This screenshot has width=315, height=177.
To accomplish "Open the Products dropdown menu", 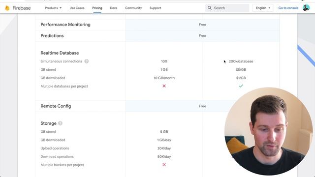I will pyautogui.click(x=53, y=8).
